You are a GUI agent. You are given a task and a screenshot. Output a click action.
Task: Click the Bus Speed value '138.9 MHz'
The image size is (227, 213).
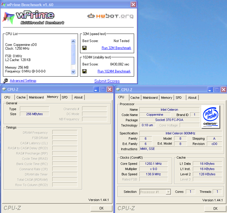pos(153,174)
